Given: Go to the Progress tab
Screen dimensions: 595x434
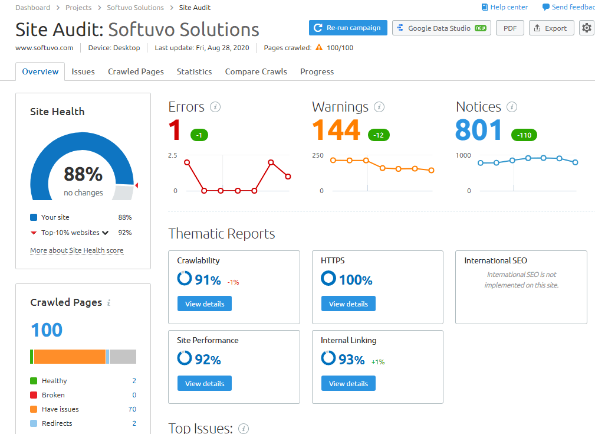Looking at the screenshot, I should 317,71.
